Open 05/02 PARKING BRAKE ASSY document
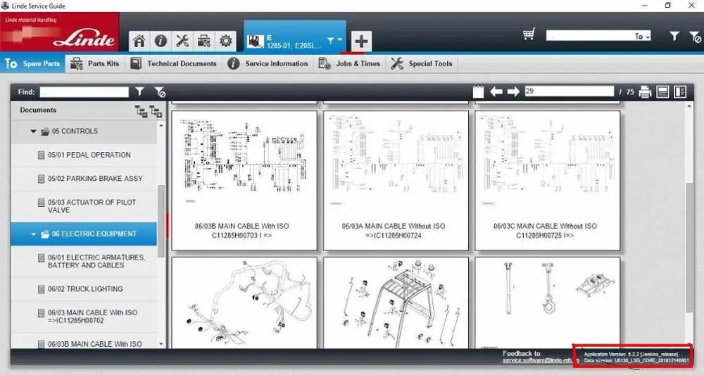Image resolution: width=704 pixels, height=375 pixels. coord(84,179)
